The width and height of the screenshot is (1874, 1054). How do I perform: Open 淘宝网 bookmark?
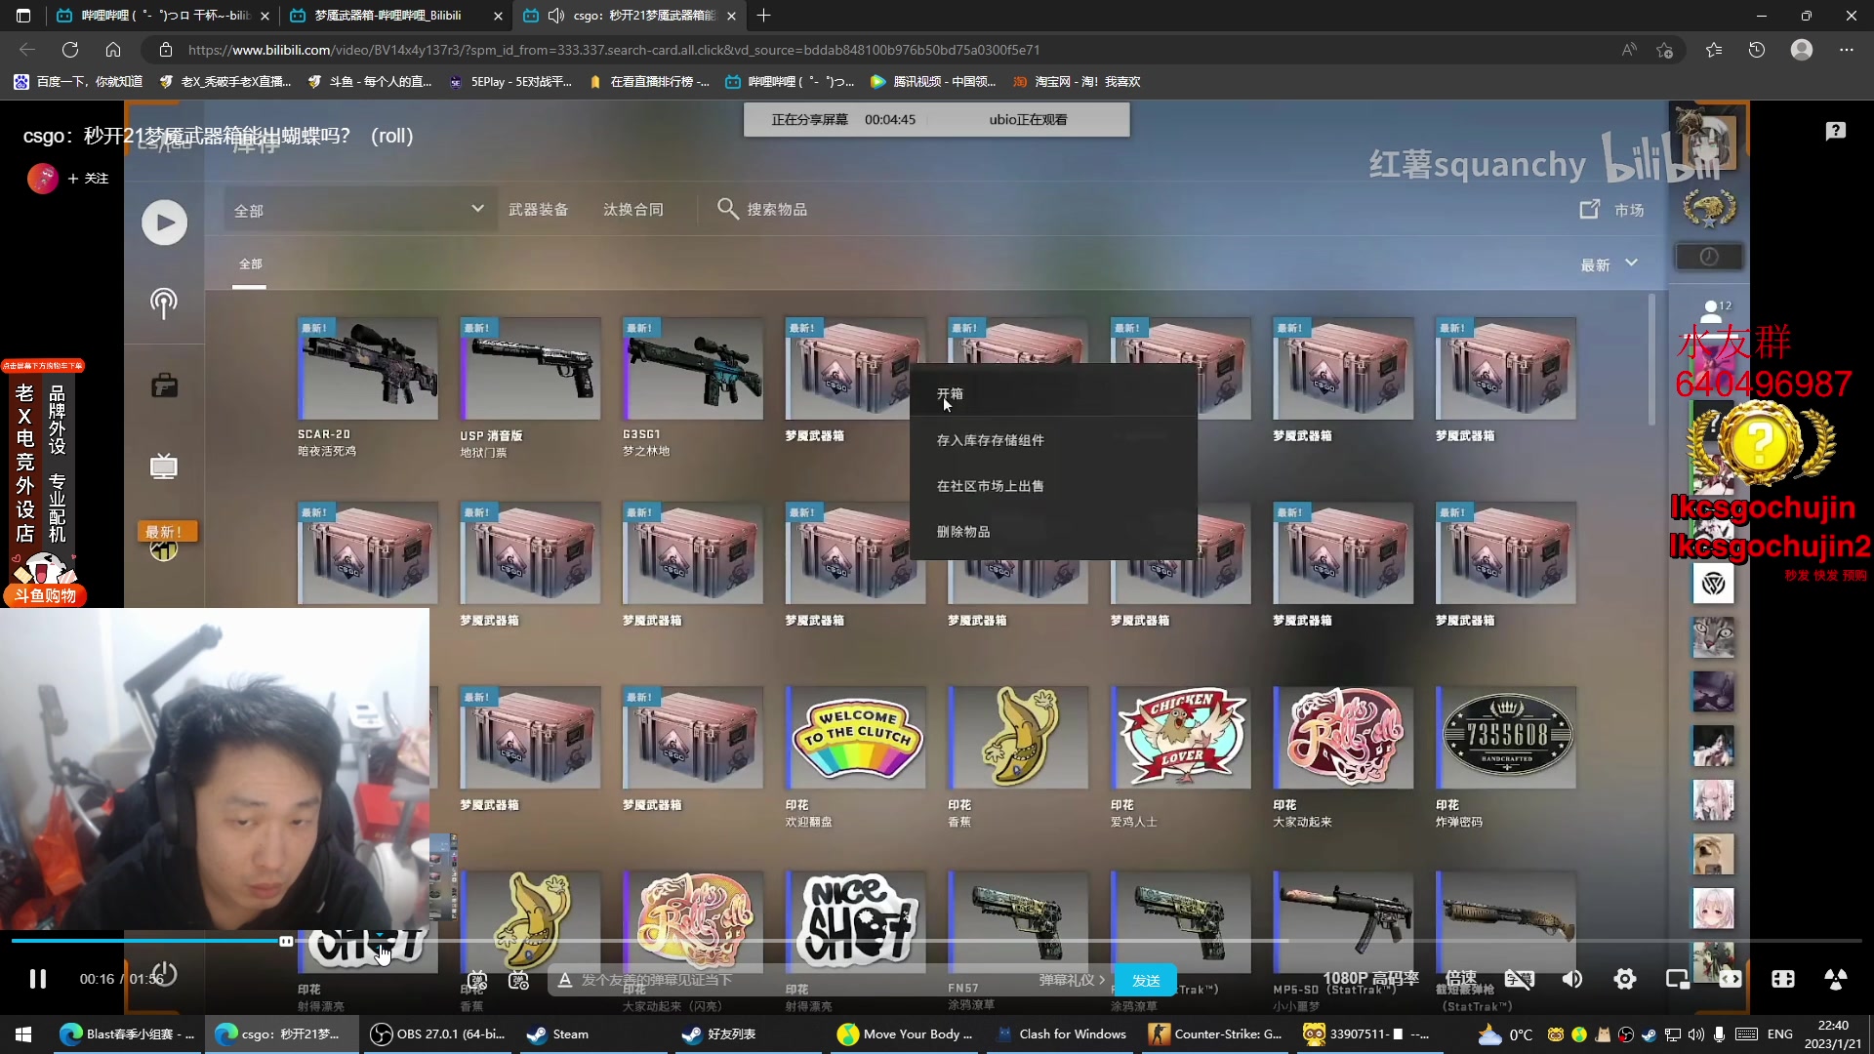point(1077,82)
